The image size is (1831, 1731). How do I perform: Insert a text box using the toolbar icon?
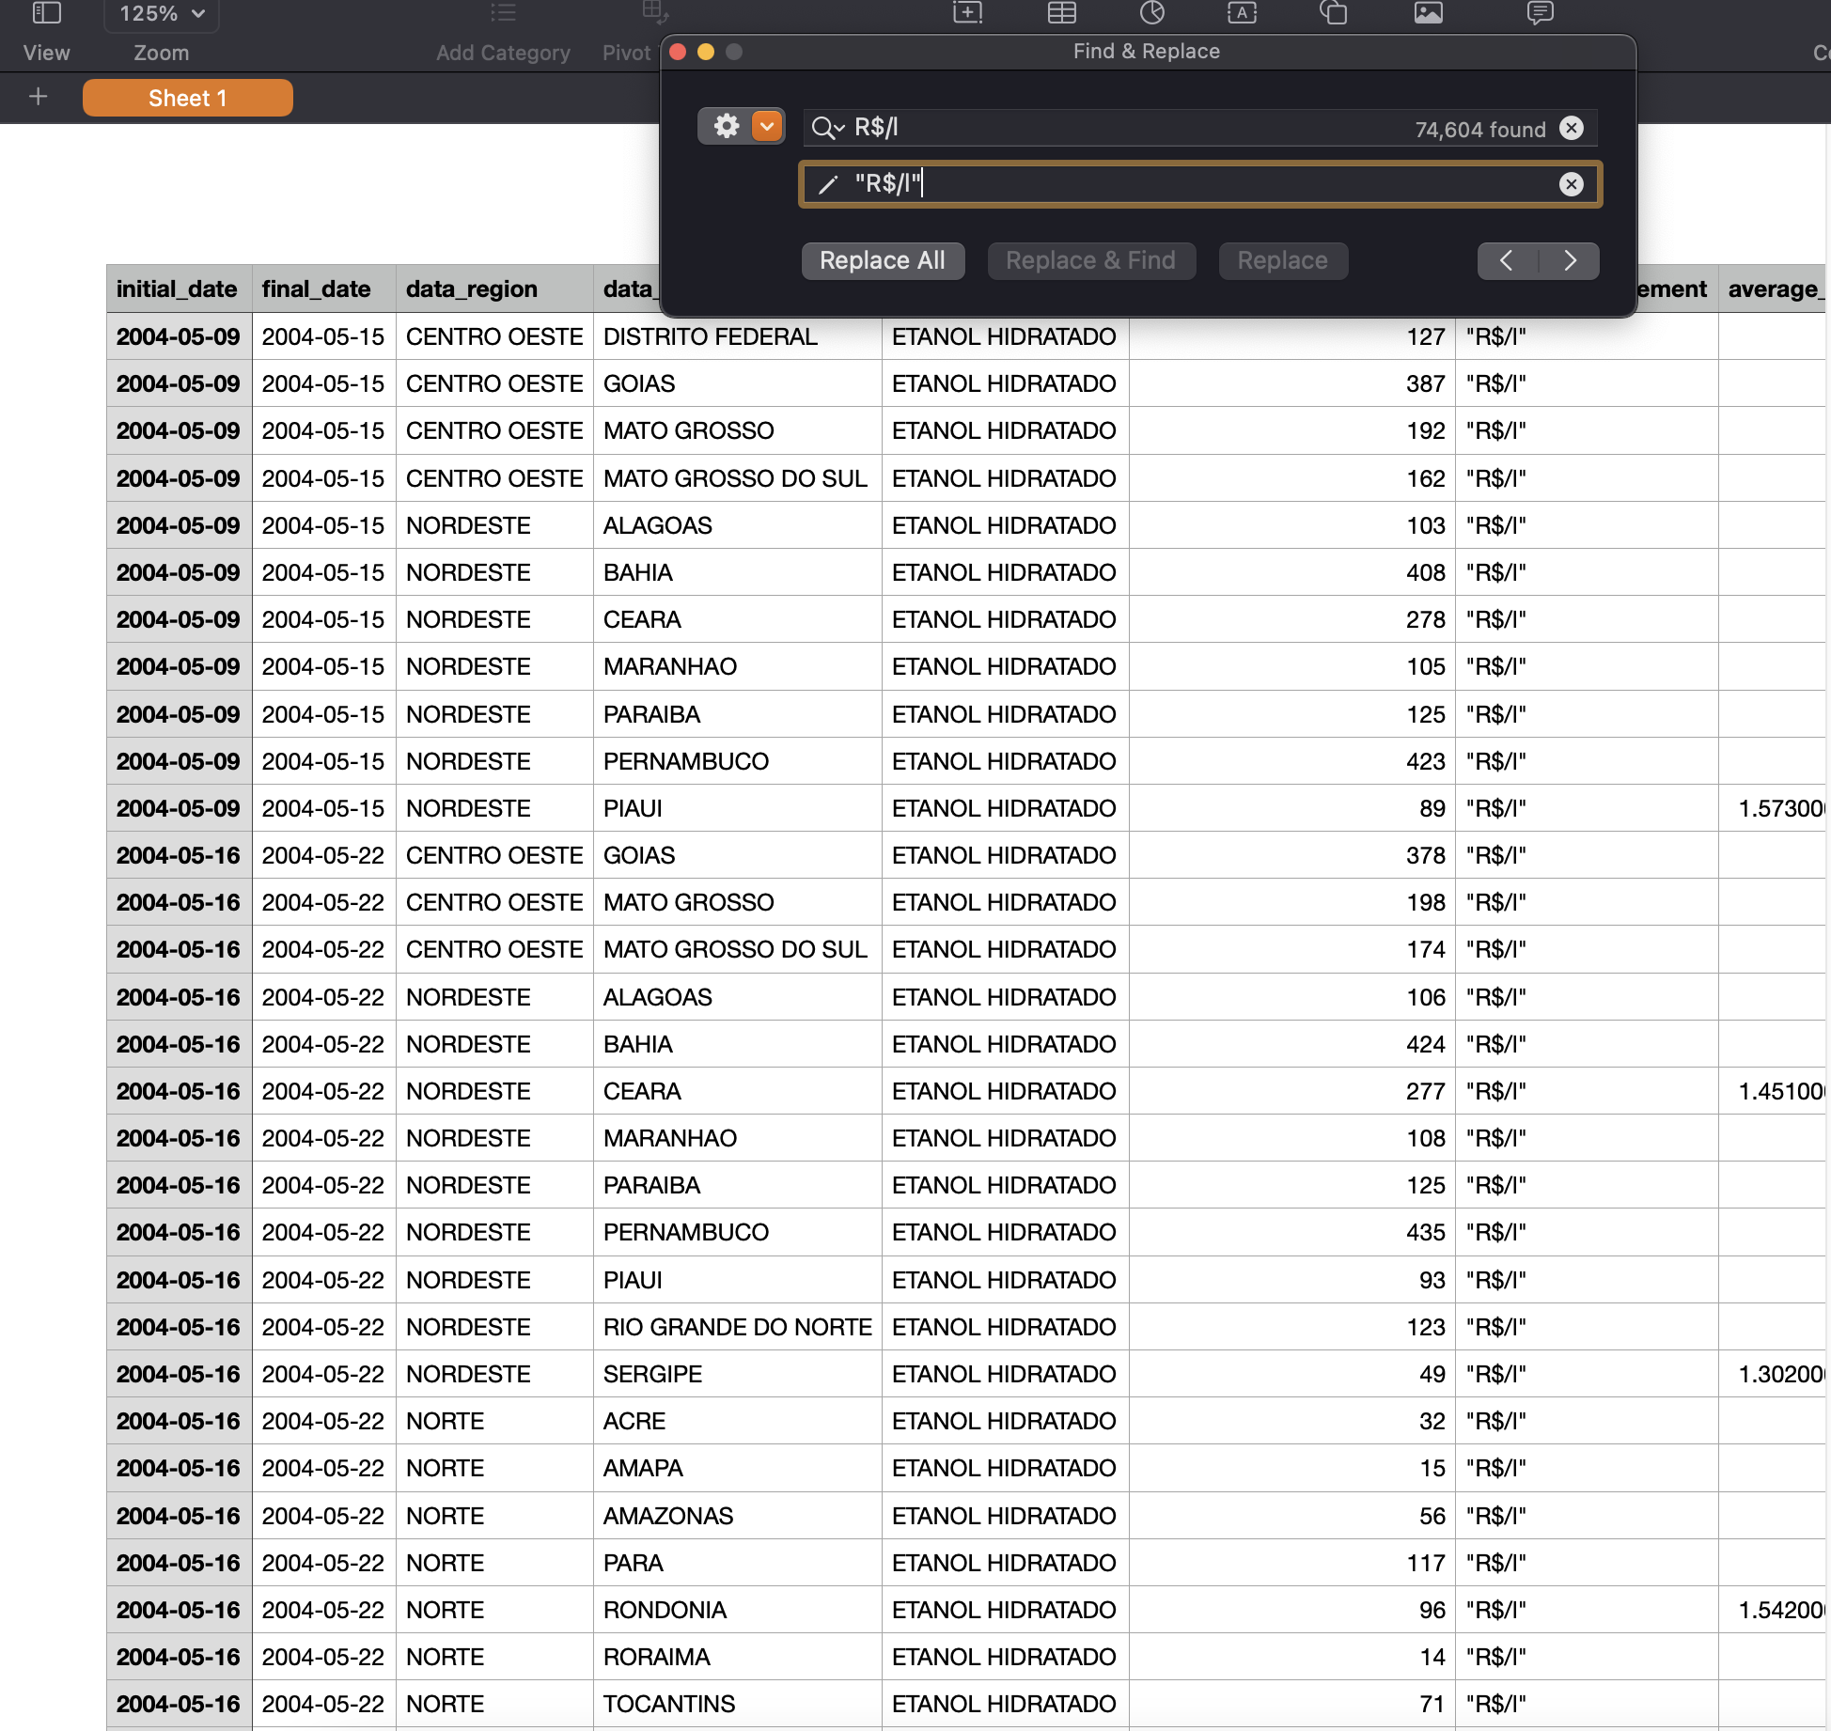pos(1243,14)
